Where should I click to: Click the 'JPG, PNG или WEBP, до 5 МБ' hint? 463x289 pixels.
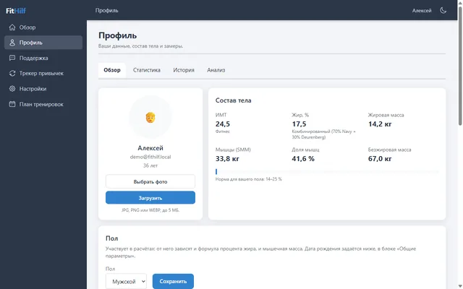pyautogui.click(x=150, y=210)
